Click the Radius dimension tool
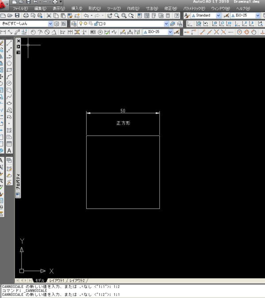The height and width of the screenshot is (298, 265). [33, 32]
